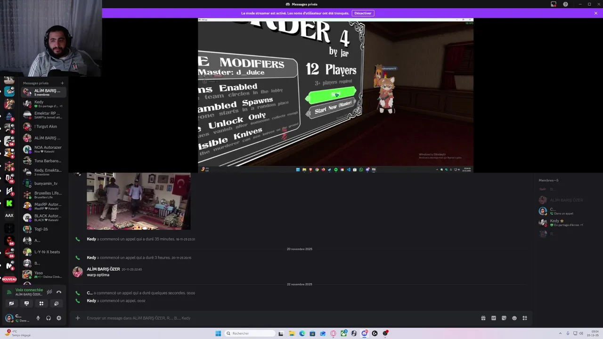
Task: Click the NOUVEAU unread indicator
Action: [9, 279]
